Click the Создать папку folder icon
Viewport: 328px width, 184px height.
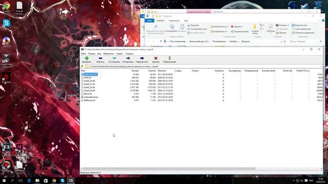point(255,27)
